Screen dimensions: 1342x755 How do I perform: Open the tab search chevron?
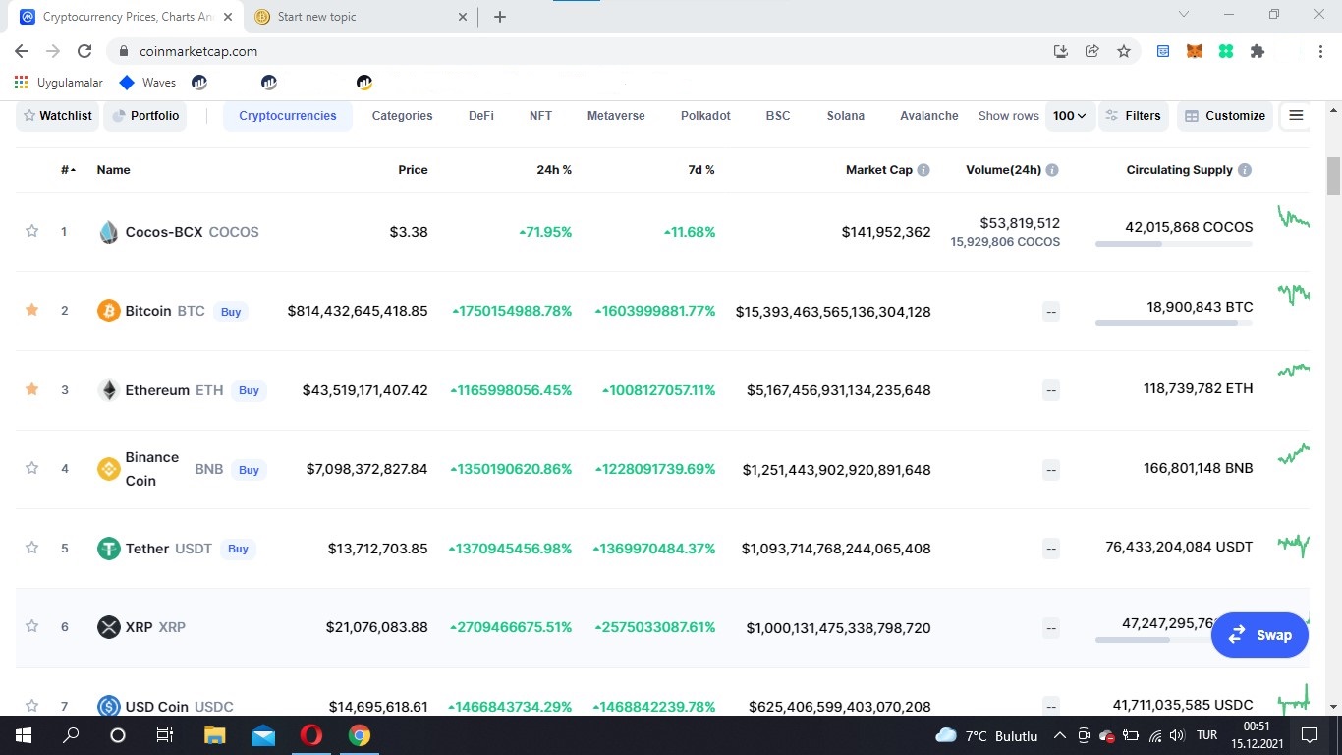[x=1184, y=15]
